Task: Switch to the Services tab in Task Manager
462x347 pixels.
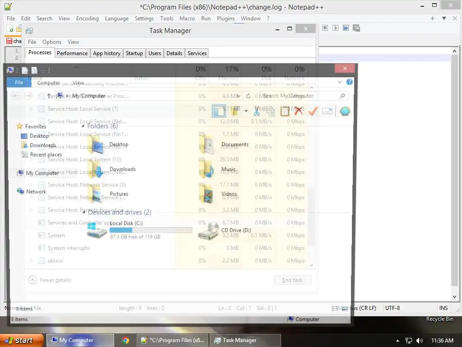Action: (x=197, y=53)
